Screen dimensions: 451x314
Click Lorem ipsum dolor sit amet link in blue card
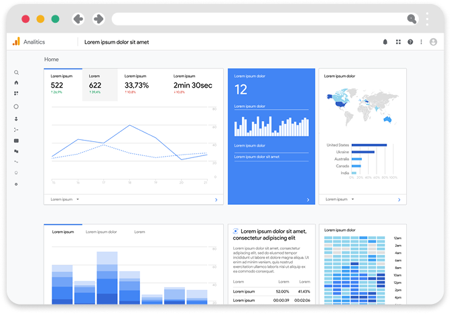click(x=257, y=157)
